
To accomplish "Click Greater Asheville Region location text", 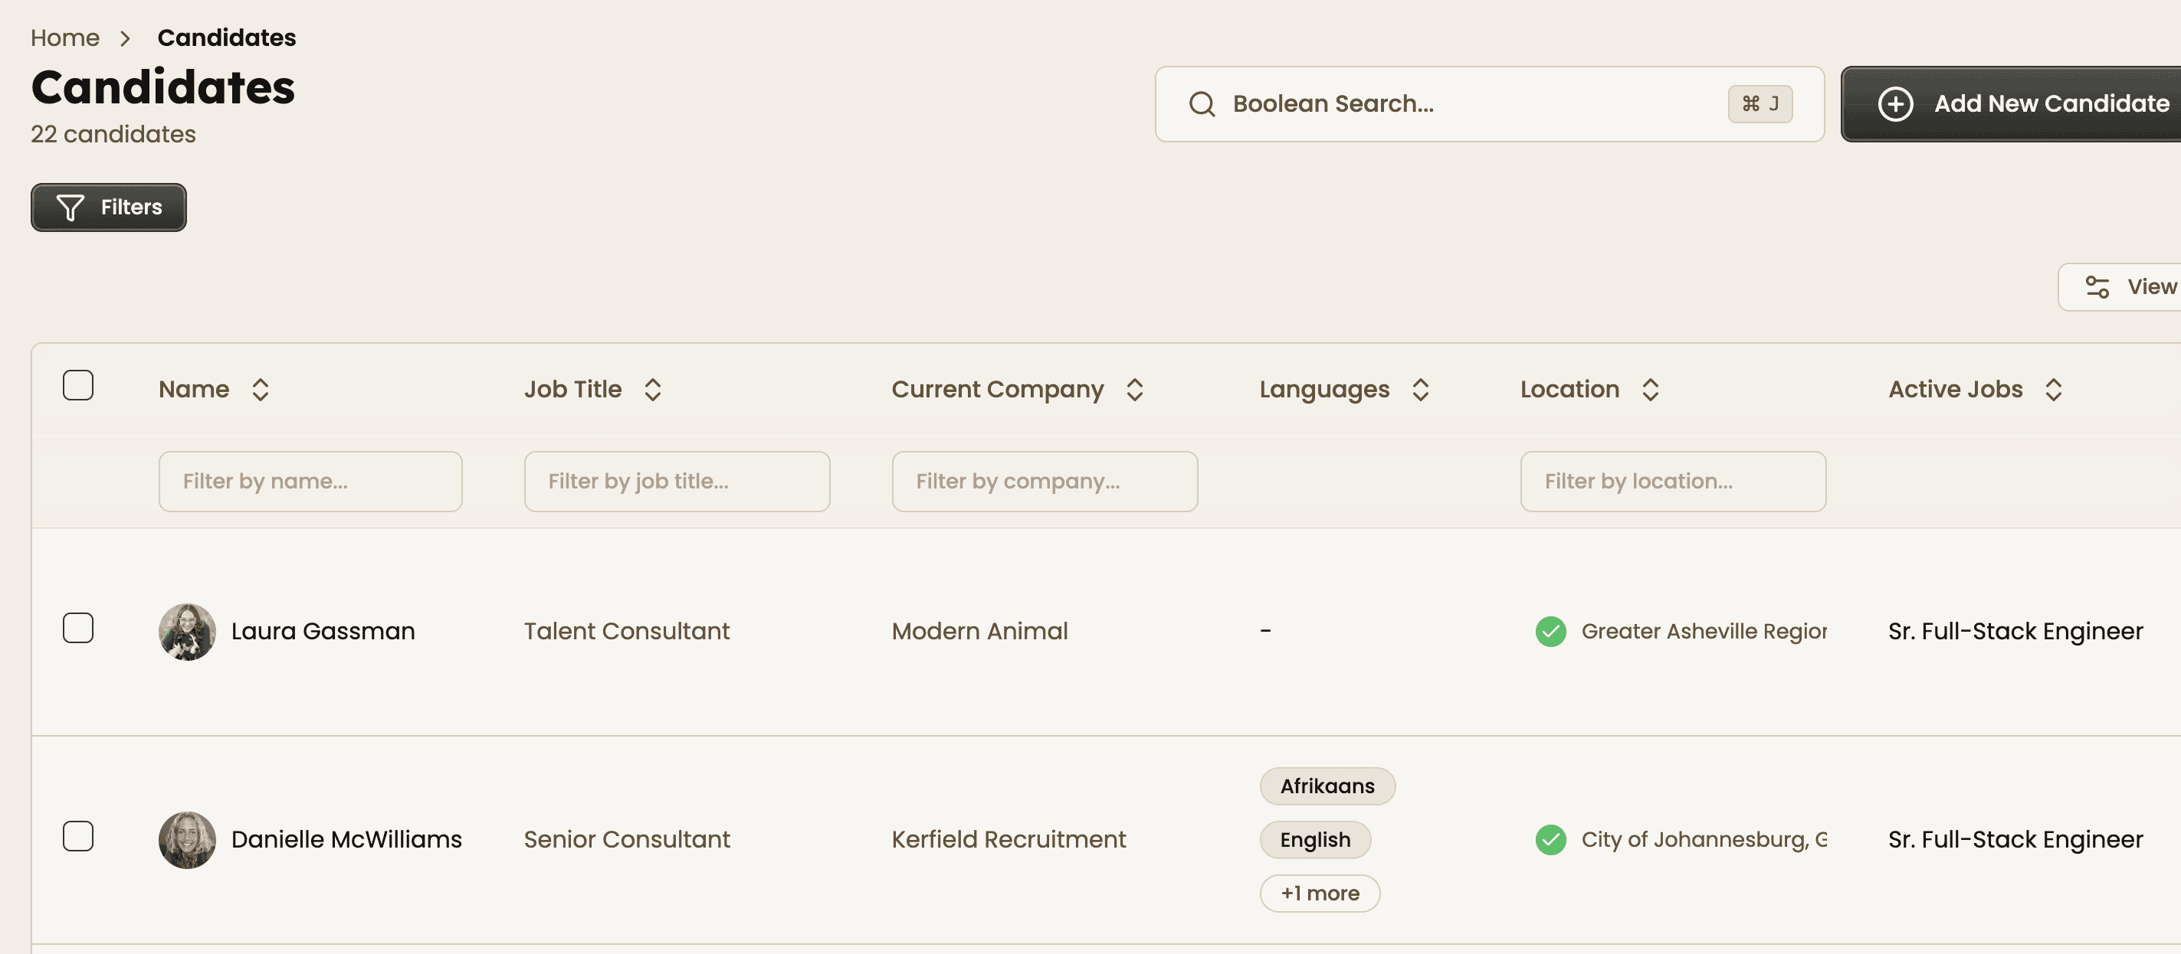I will click(x=1704, y=631).
